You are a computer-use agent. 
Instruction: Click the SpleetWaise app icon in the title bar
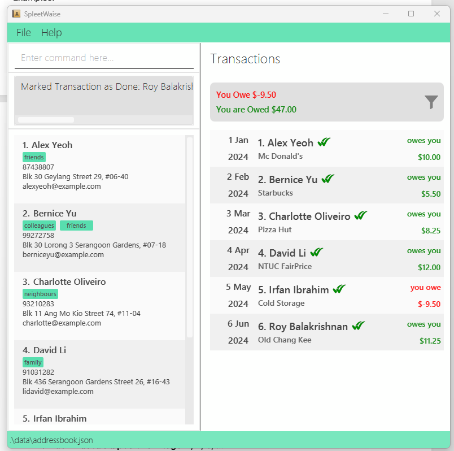pyautogui.click(x=16, y=14)
